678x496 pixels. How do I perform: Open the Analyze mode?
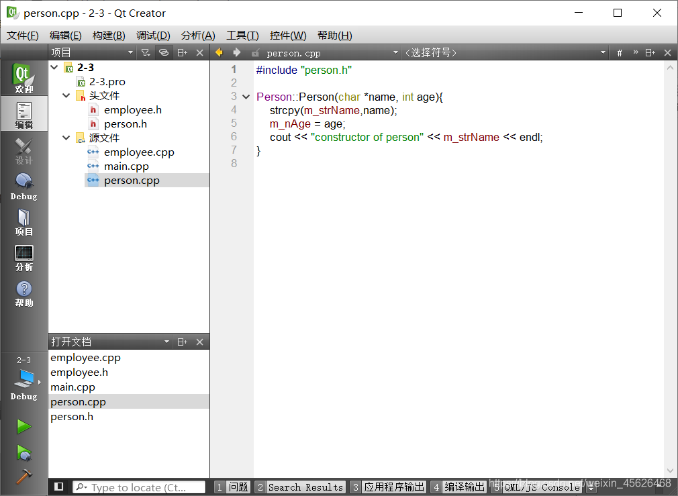pos(23,258)
